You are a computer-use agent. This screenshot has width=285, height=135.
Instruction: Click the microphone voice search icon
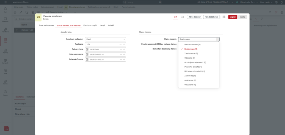point(160,2)
